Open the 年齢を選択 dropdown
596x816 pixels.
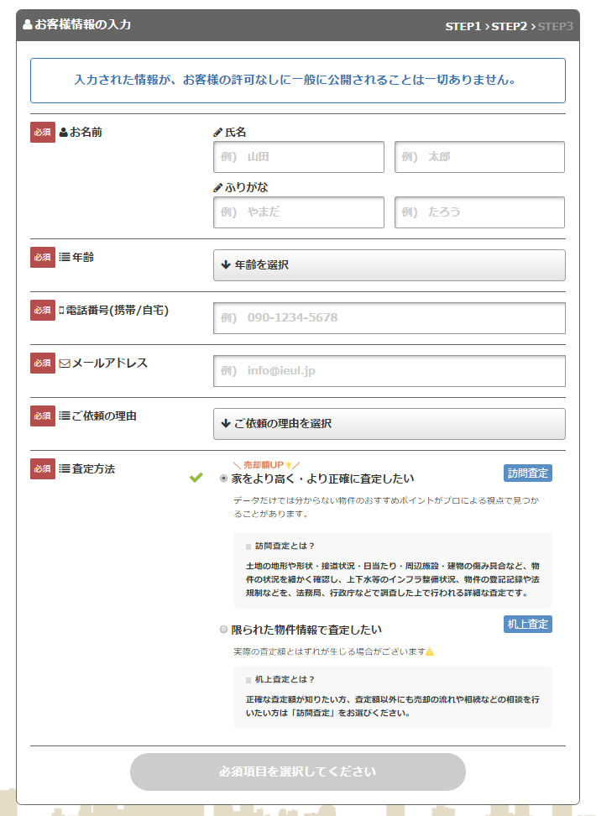tap(389, 265)
